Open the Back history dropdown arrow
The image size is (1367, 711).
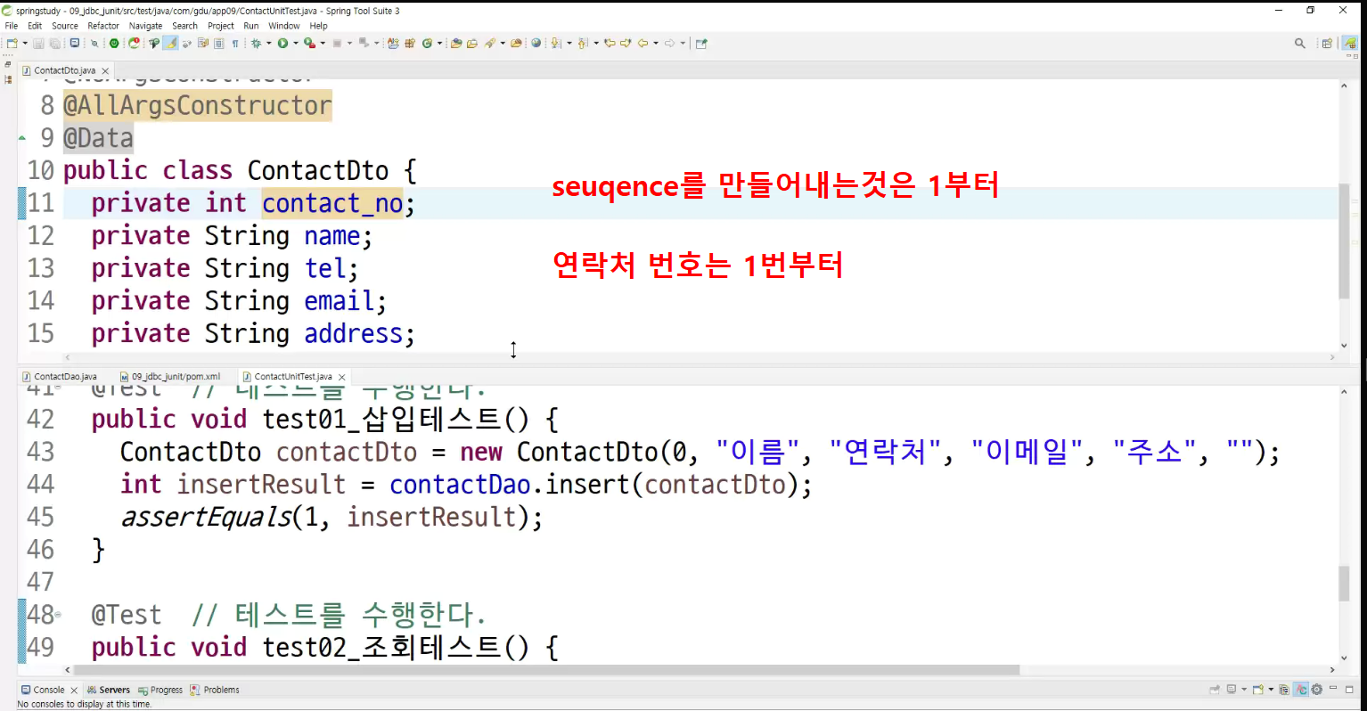(656, 43)
